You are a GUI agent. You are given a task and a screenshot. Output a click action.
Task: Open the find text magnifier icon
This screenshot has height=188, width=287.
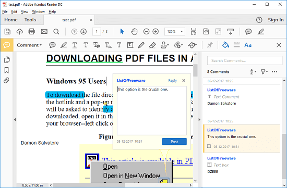(56, 32)
